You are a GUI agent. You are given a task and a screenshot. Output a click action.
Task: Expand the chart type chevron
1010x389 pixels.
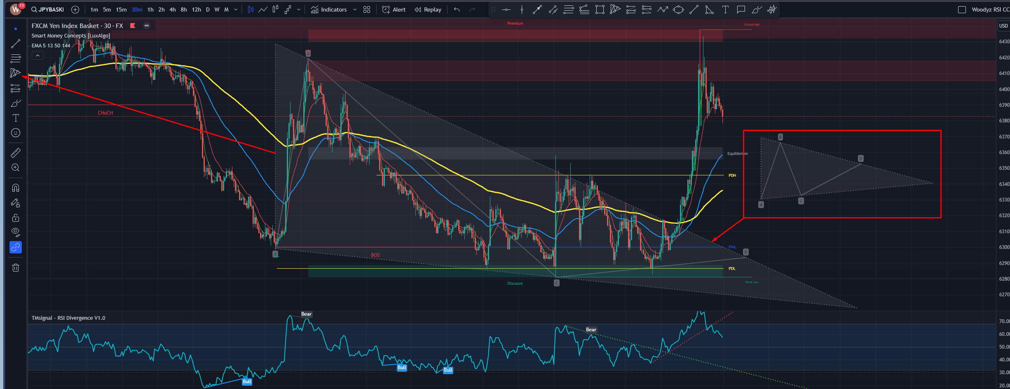click(x=299, y=9)
